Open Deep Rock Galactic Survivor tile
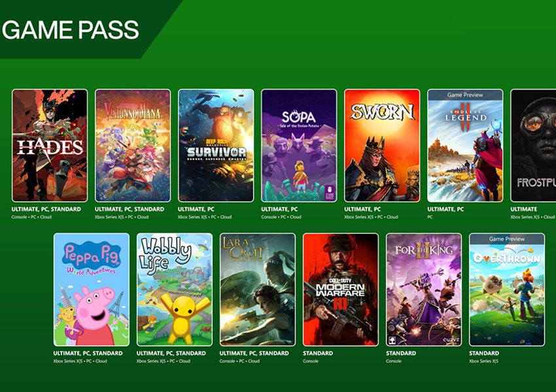The width and height of the screenshot is (556, 392). [x=216, y=146]
